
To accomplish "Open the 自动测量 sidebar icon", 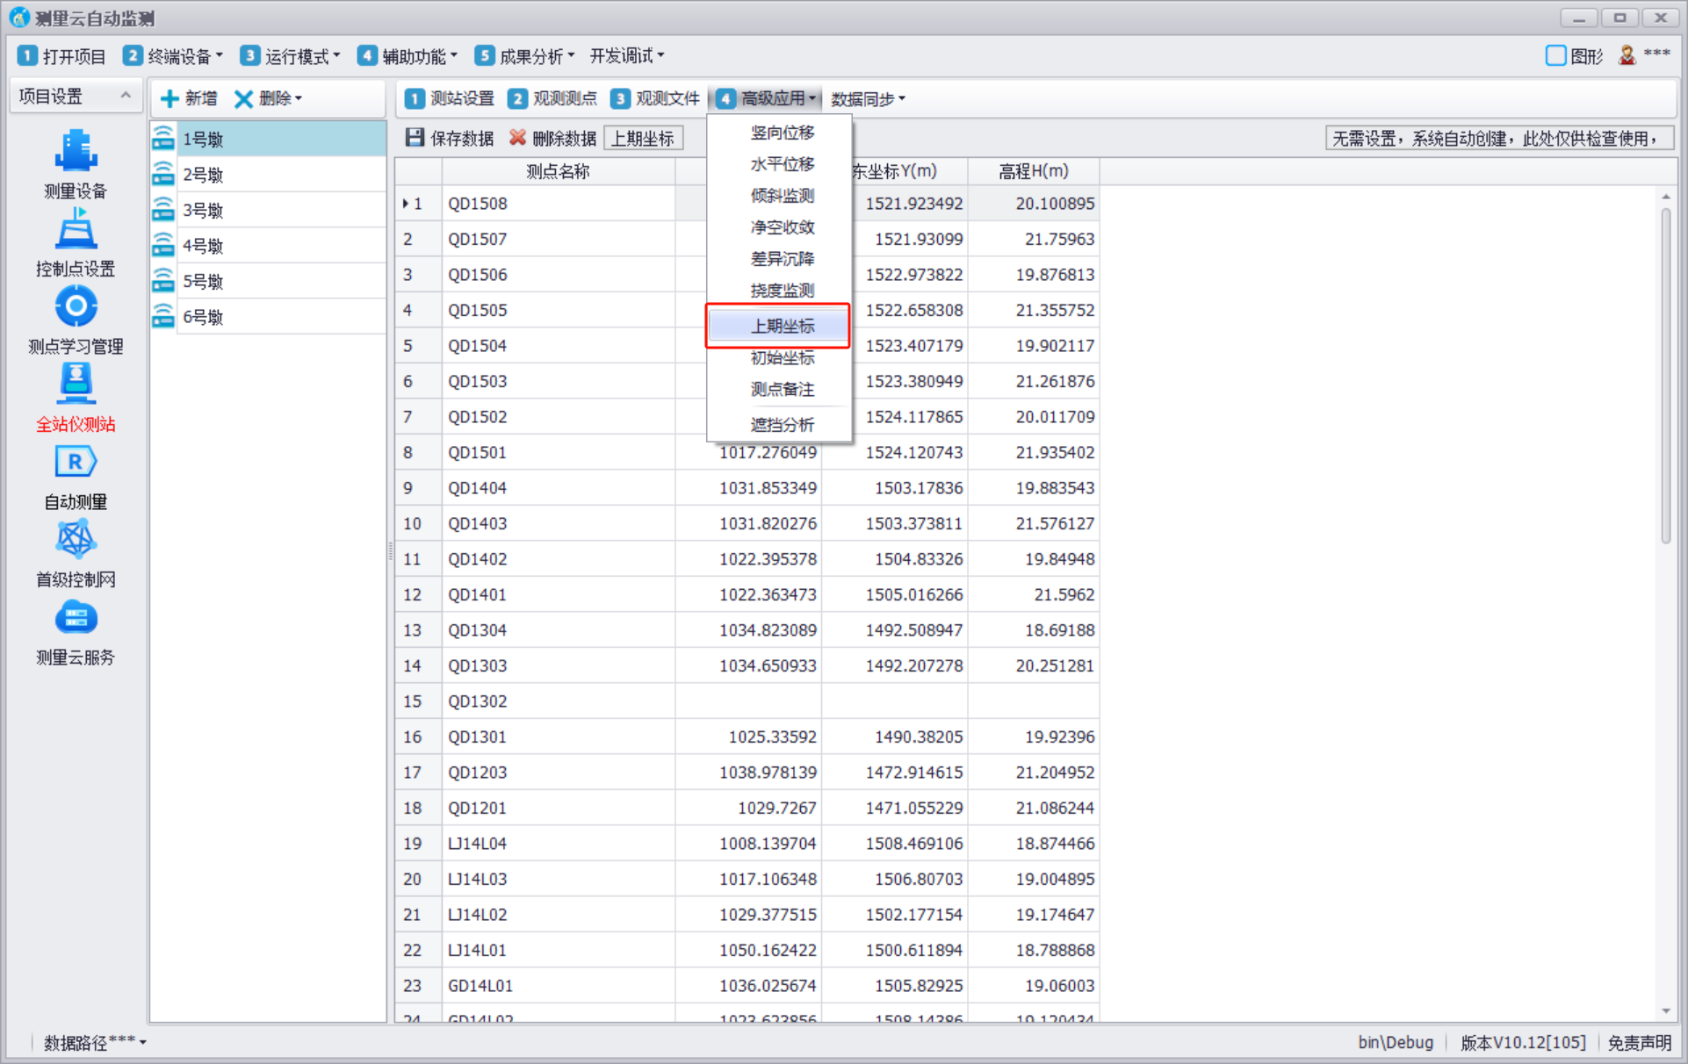I will (76, 463).
